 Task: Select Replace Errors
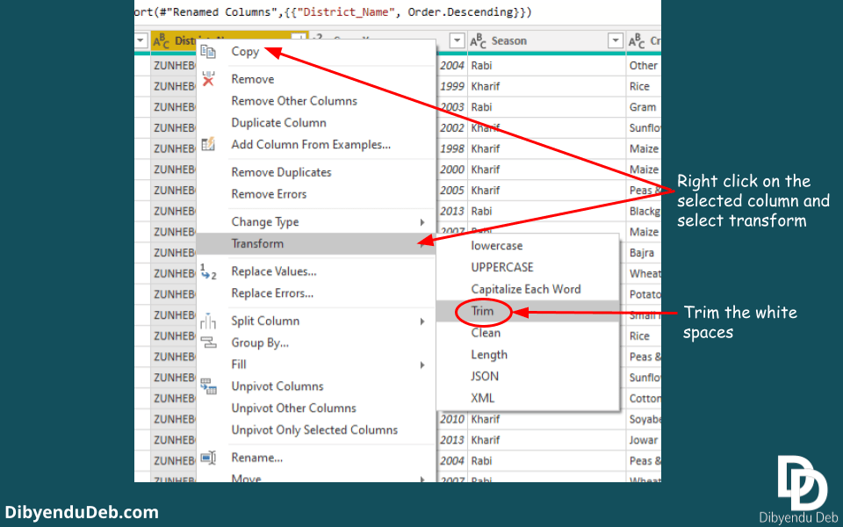(x=272, y=293)
